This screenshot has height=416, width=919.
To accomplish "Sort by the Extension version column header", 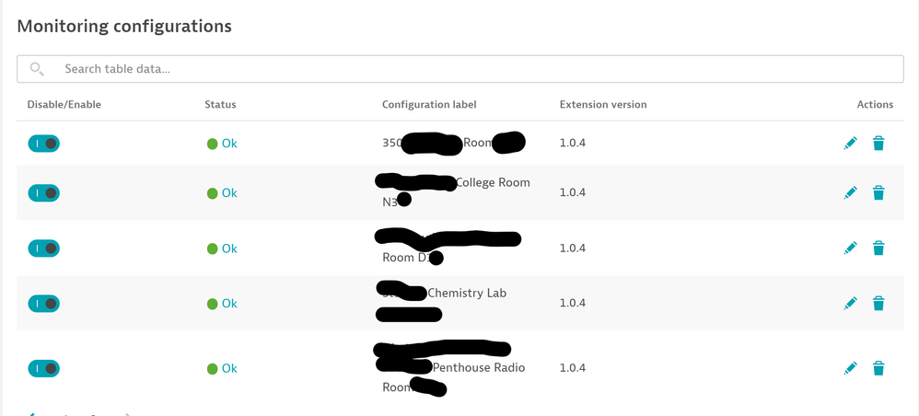I will (x=603, y=105).
